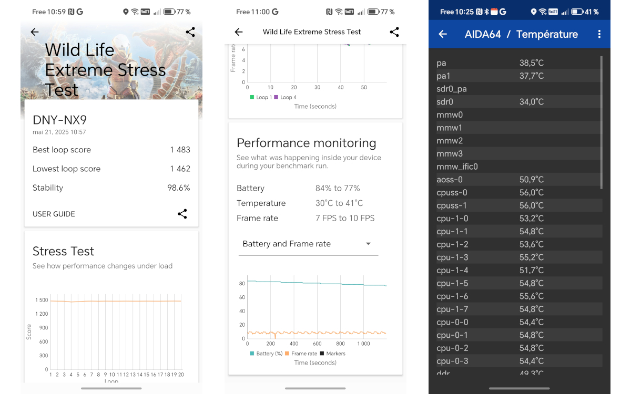Tap Wi-Fi status icon in left screen
The height and width of the screenshot is (394, 631).
click(x=135, y=12)
